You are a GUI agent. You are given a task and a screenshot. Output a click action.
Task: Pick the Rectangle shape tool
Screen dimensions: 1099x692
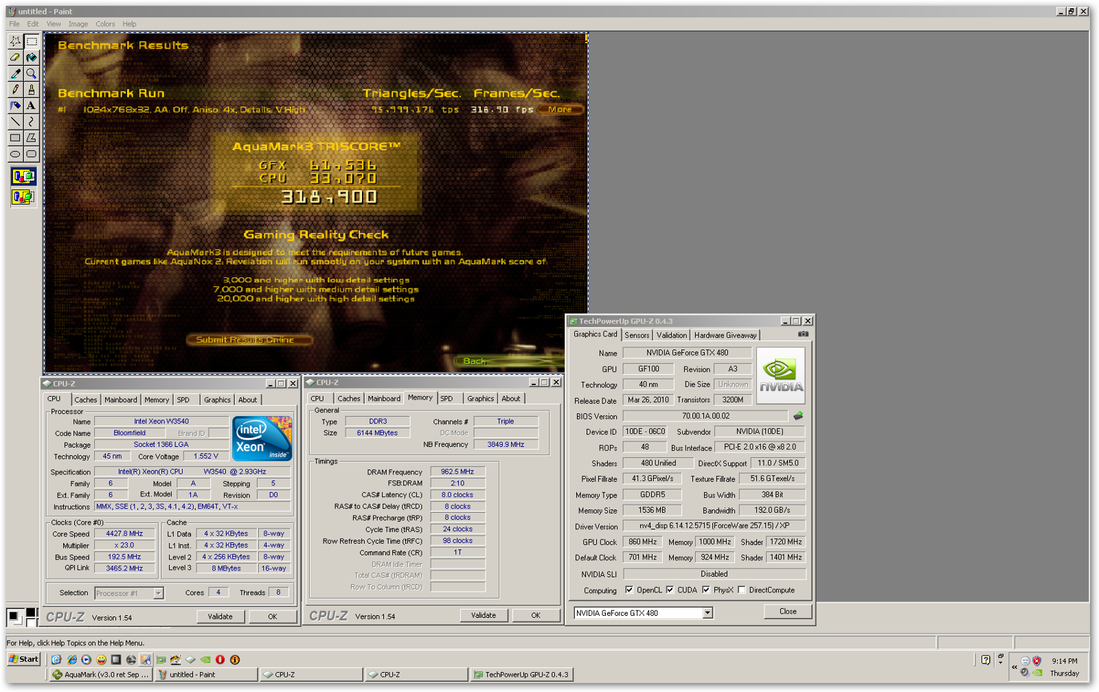coord(15,138)
